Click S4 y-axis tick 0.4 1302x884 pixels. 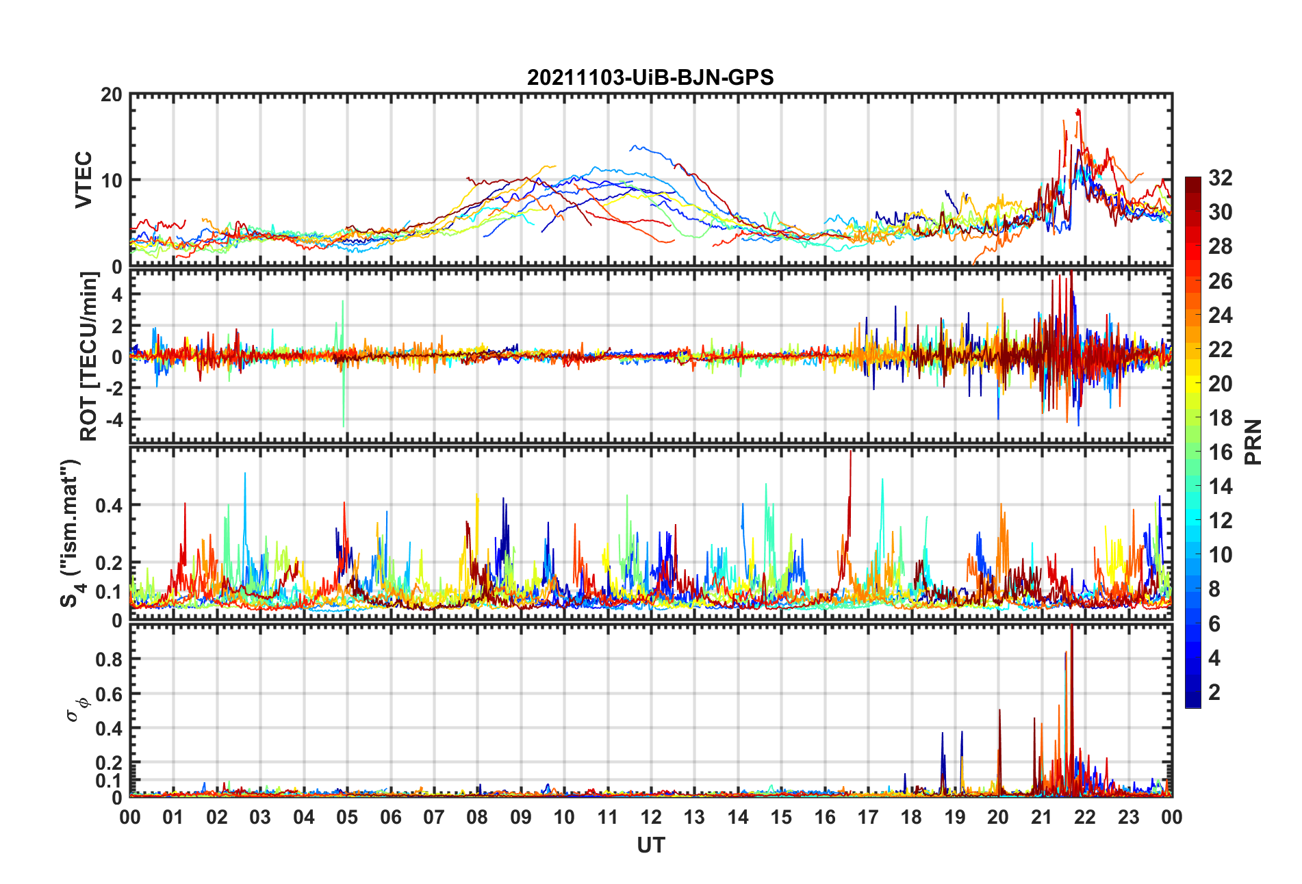pos(109,506)
